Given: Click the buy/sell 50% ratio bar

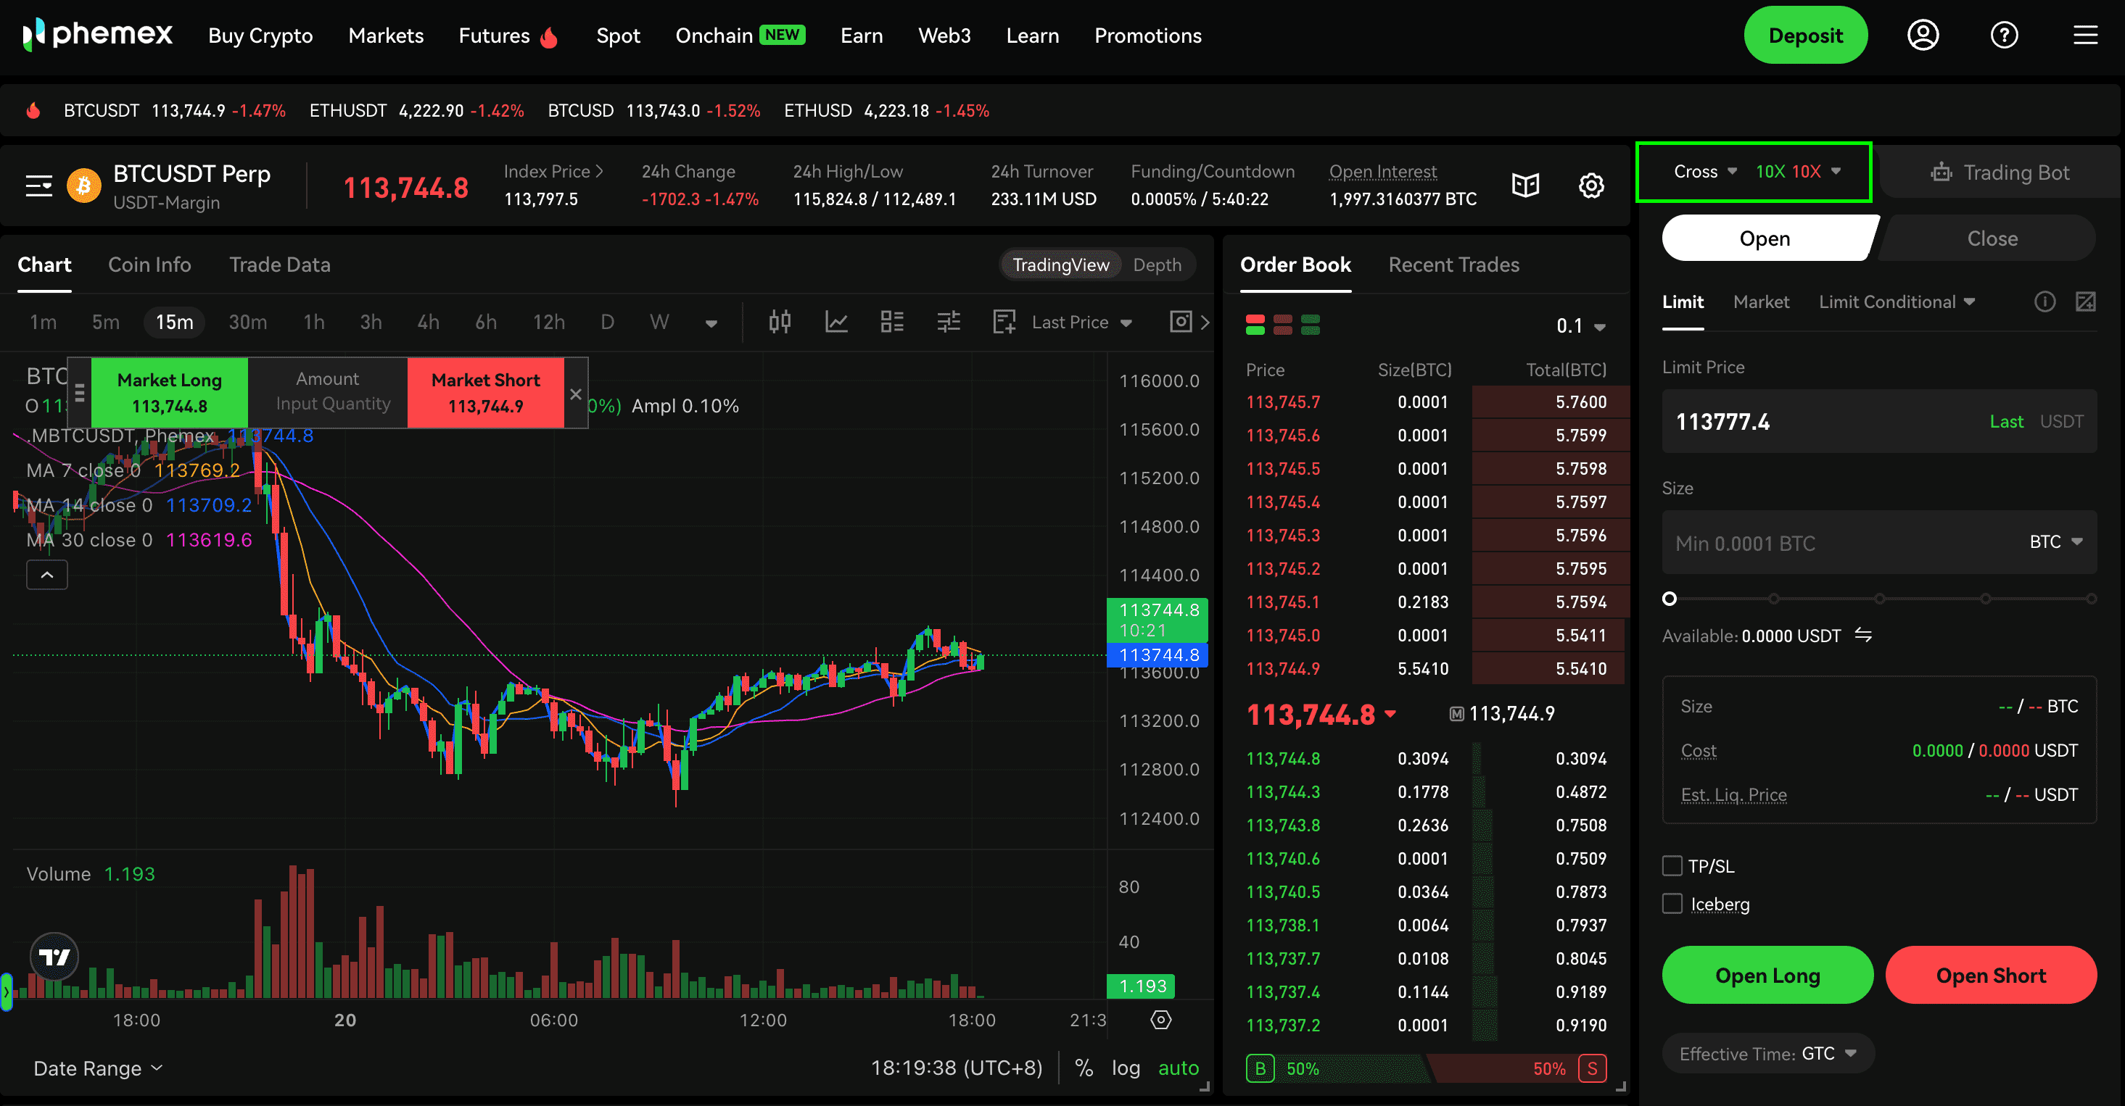Looking at the screenshot, I should [1425, 1068].
